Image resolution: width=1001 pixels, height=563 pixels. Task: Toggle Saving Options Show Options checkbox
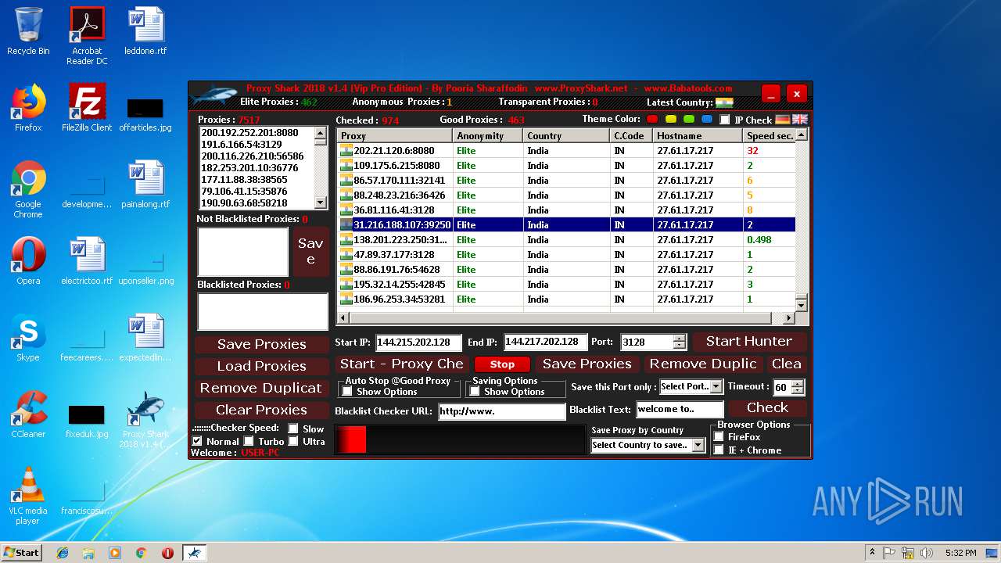[475, 392]
